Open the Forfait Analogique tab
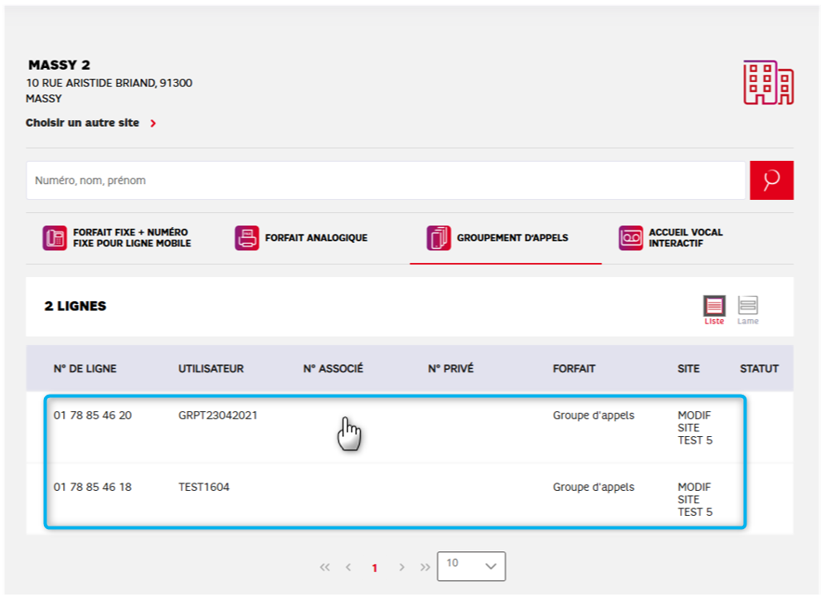The height and width of the screenshot is (602, 826). (315, 238)
